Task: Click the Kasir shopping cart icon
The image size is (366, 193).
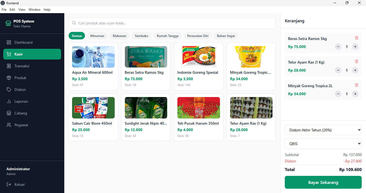Action: point(9,54)
